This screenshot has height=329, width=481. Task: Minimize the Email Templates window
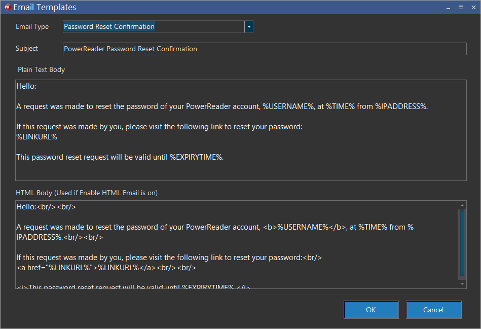(x=449, y=8)
